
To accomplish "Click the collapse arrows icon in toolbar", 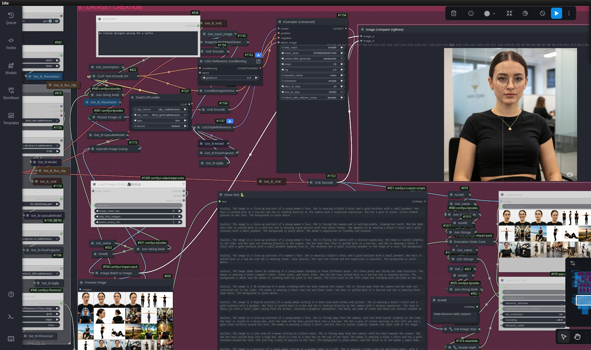I will tap(509, 14).
